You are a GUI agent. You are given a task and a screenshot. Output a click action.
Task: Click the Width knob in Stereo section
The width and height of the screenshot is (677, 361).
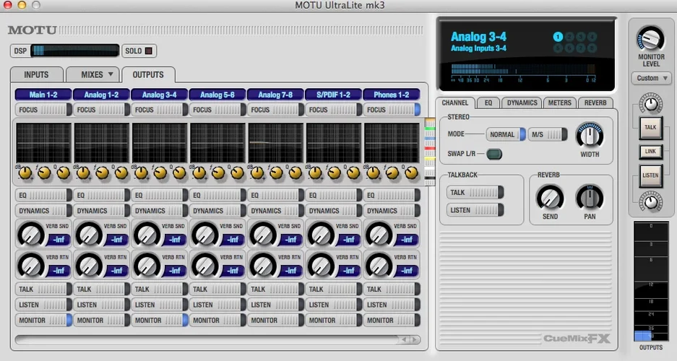(x=589, y=135)
